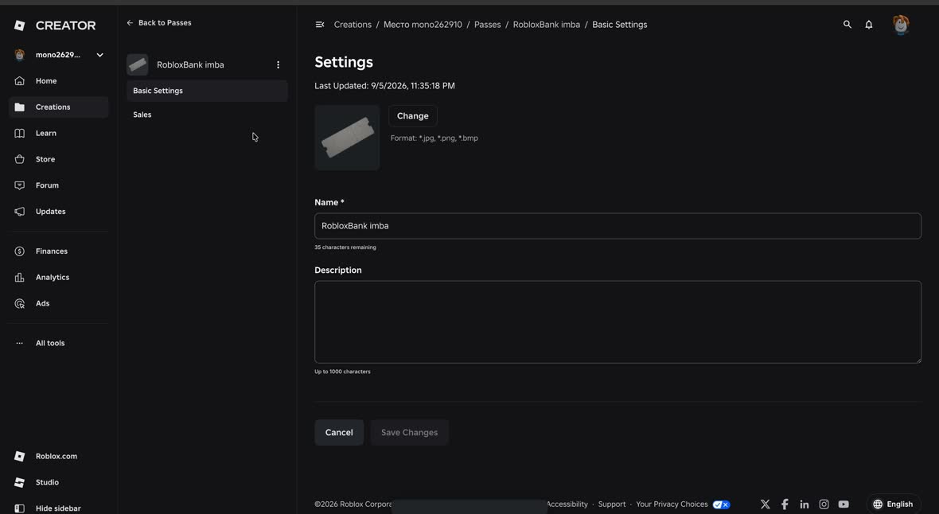Click the Description text area
939x514 pixels.
tap(618, 321)
